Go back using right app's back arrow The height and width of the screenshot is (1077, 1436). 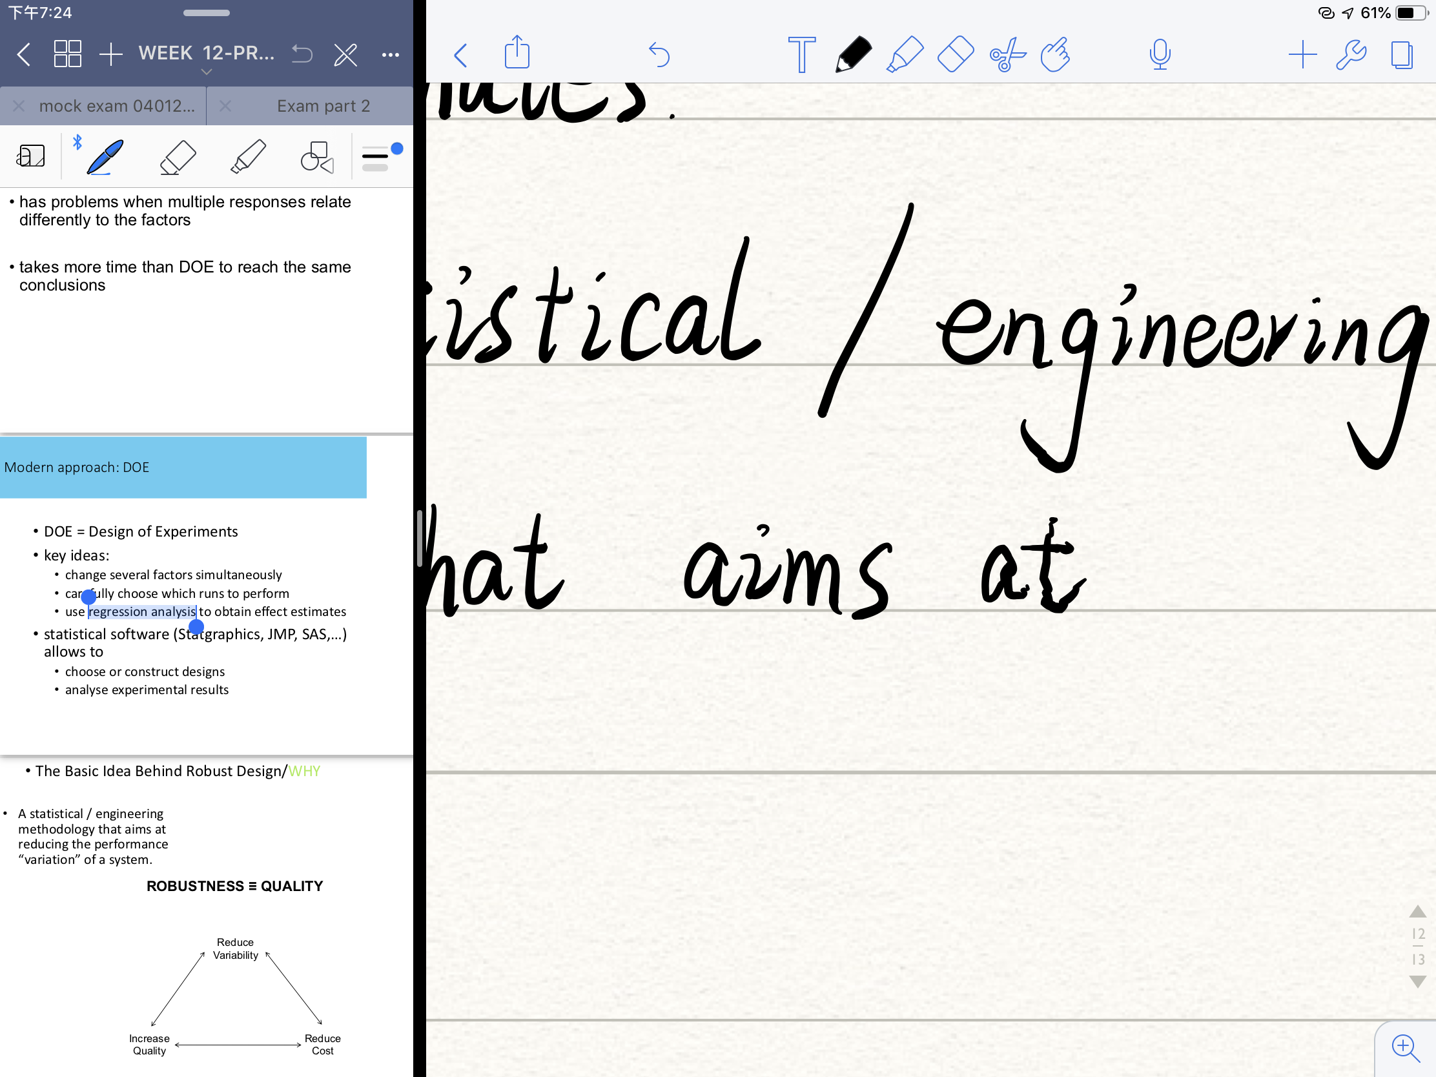click(461, 55)
